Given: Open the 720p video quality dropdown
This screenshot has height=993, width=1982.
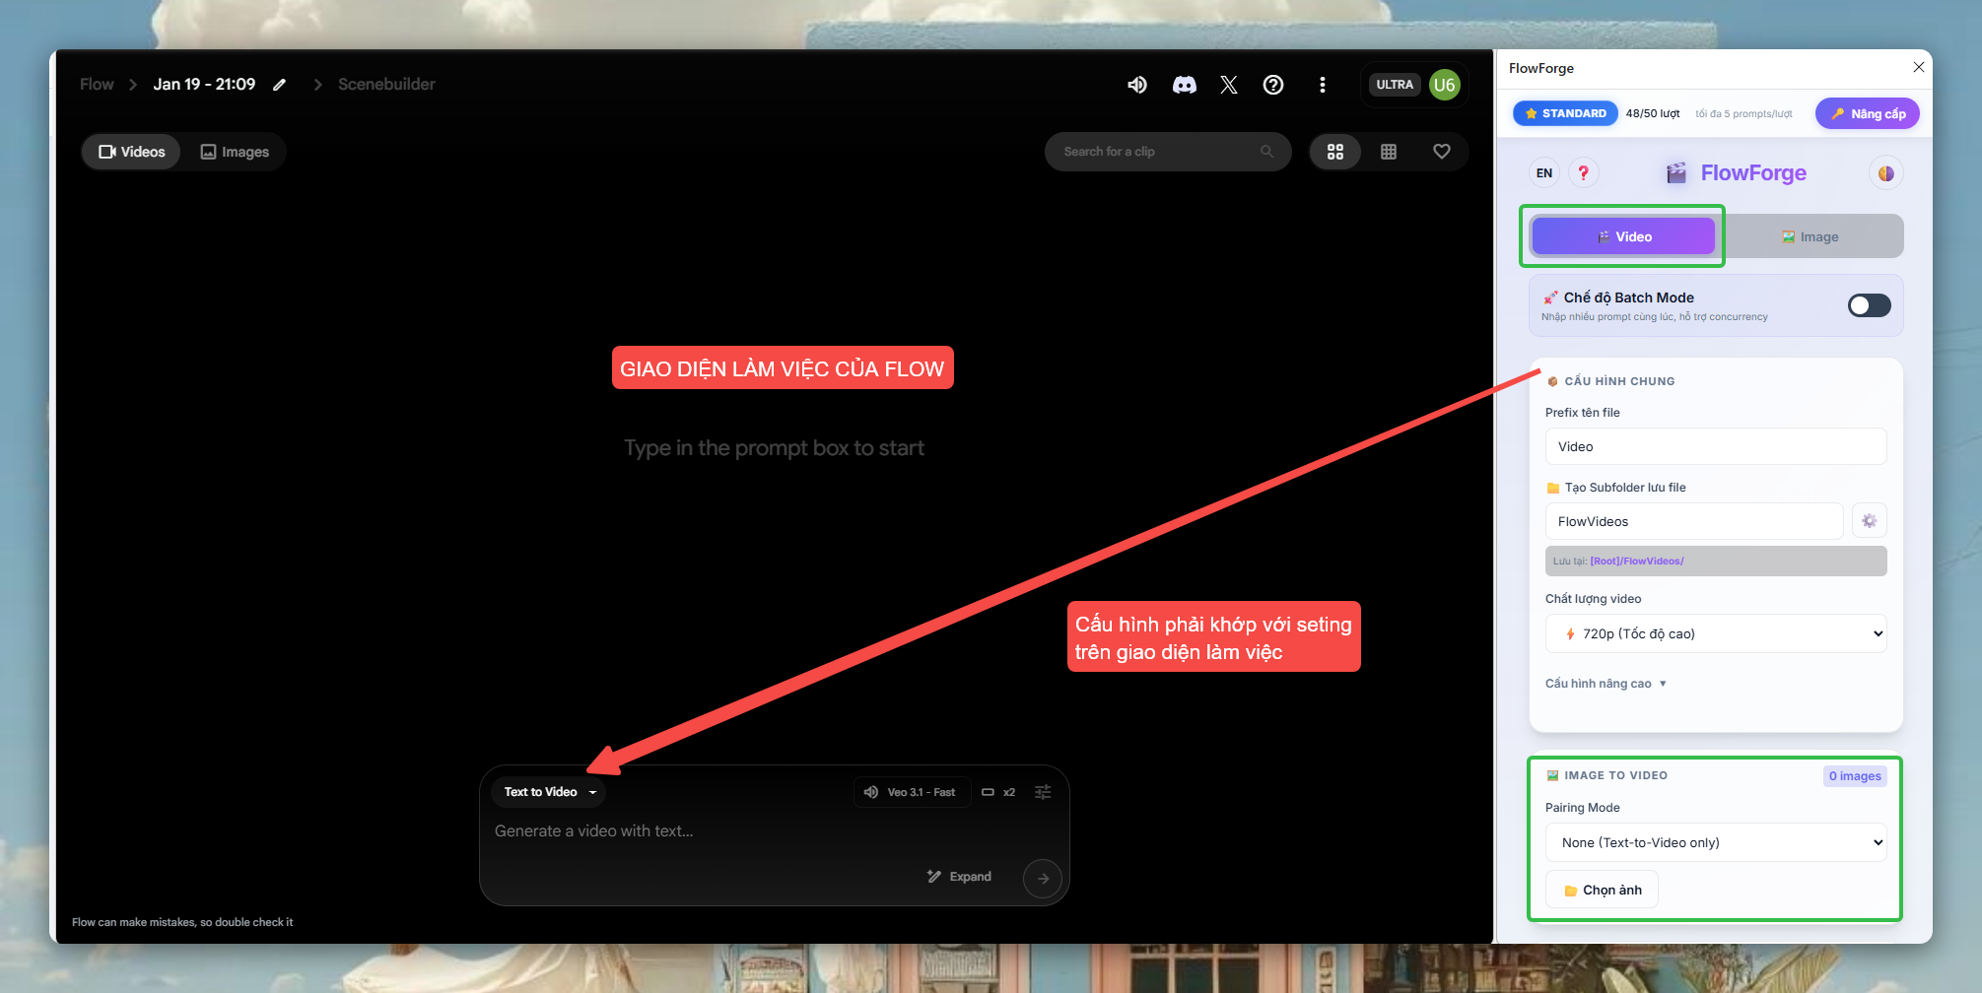Looking at the screenshot, I should (x=1715, y=633).
